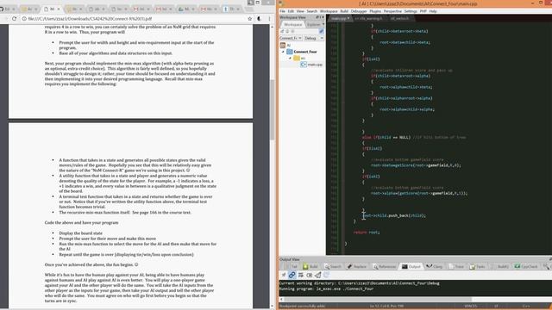The image size is (552, 310).
Task: Open the Edit menu in CodeLite
Action: (291, 11)
